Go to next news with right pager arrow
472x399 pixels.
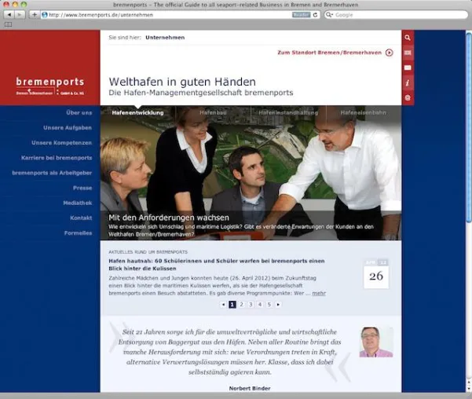point(278,305)
